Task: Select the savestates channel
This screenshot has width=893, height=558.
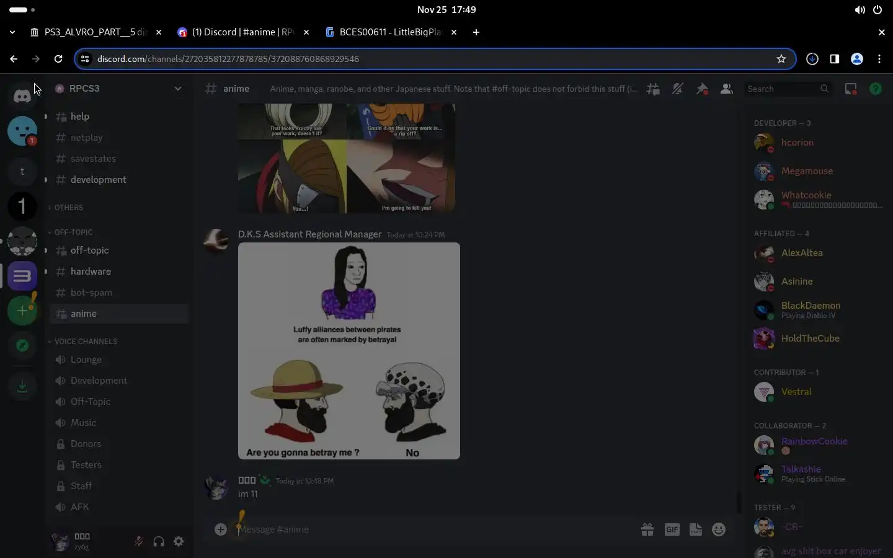Action: click(119, 159)
